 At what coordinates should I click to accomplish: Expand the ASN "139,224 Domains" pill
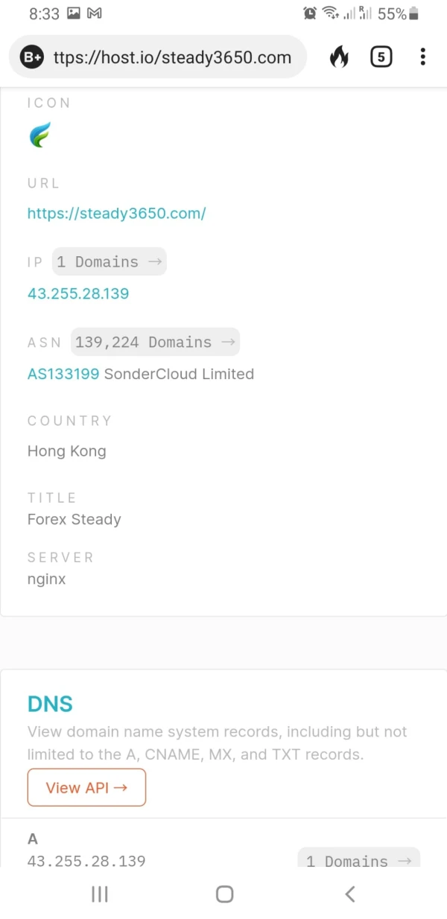(x=155, y=343)
